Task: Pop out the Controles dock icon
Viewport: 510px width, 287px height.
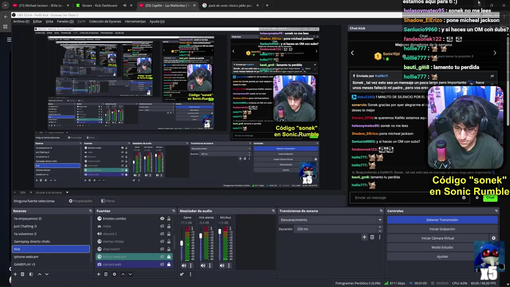Action: point(496,211)
